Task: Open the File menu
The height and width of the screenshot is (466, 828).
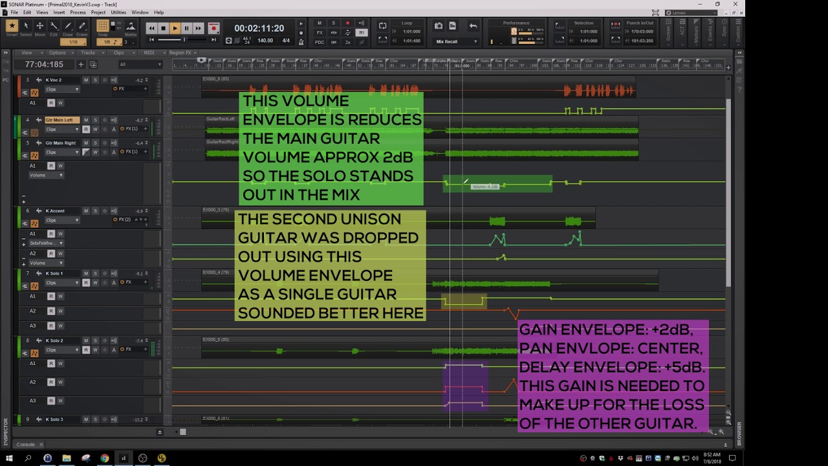Action: click(x=14, y=12)
